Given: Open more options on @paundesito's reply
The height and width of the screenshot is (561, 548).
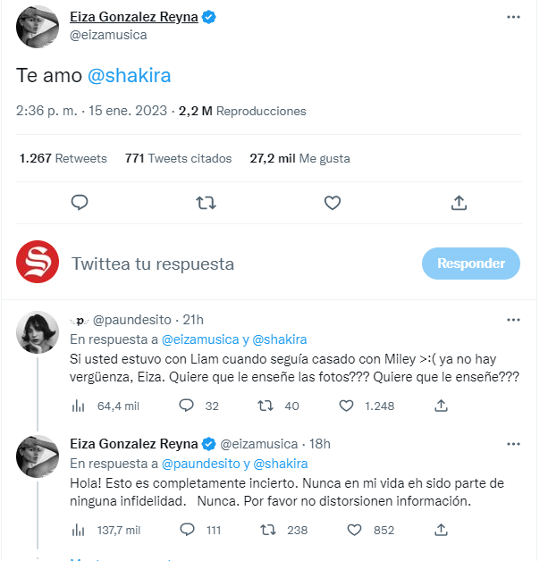Looking at the screenshot, I should point(513,319).
